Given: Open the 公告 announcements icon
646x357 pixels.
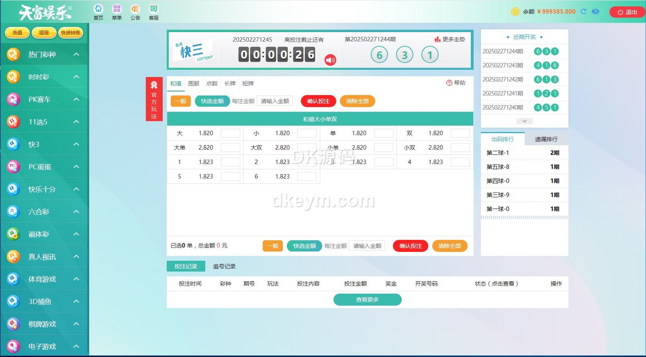Looking at the screenshot, I should point(135,9).
